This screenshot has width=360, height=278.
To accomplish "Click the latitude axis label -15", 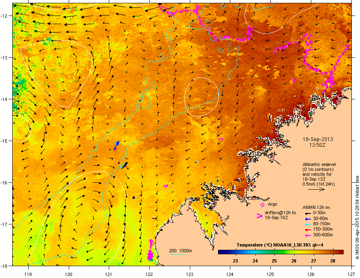I will 4,141.
